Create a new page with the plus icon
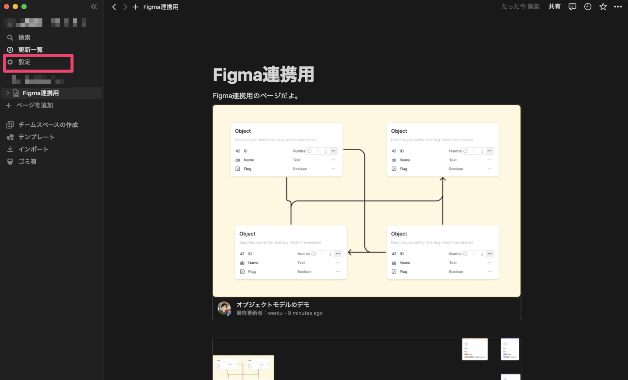628x380 pixels. click(x=135, y=7)
